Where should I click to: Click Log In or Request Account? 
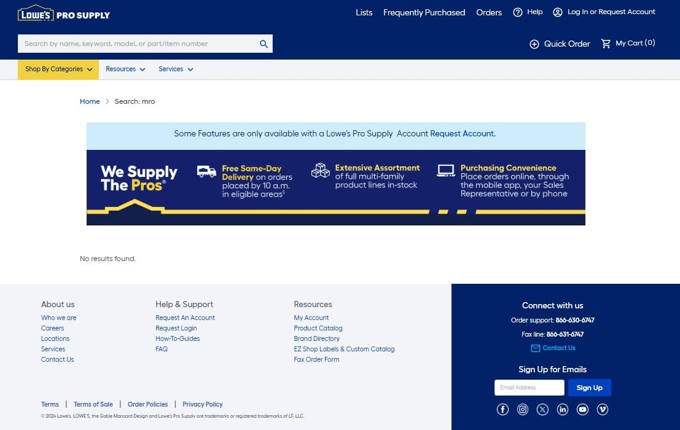pos(611,12)
